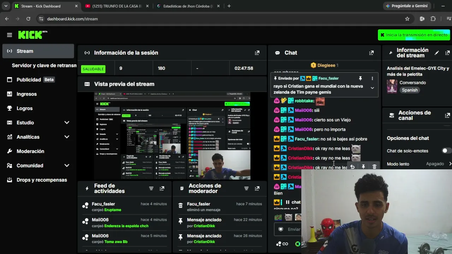Expand the Estudio sidebar section

(x=67, y=122)
